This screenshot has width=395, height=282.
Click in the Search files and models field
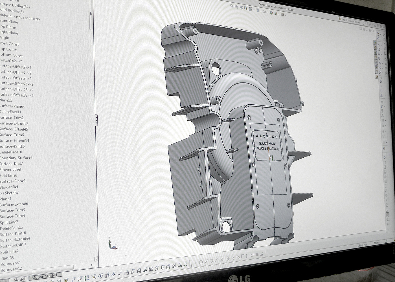[351, 21]
